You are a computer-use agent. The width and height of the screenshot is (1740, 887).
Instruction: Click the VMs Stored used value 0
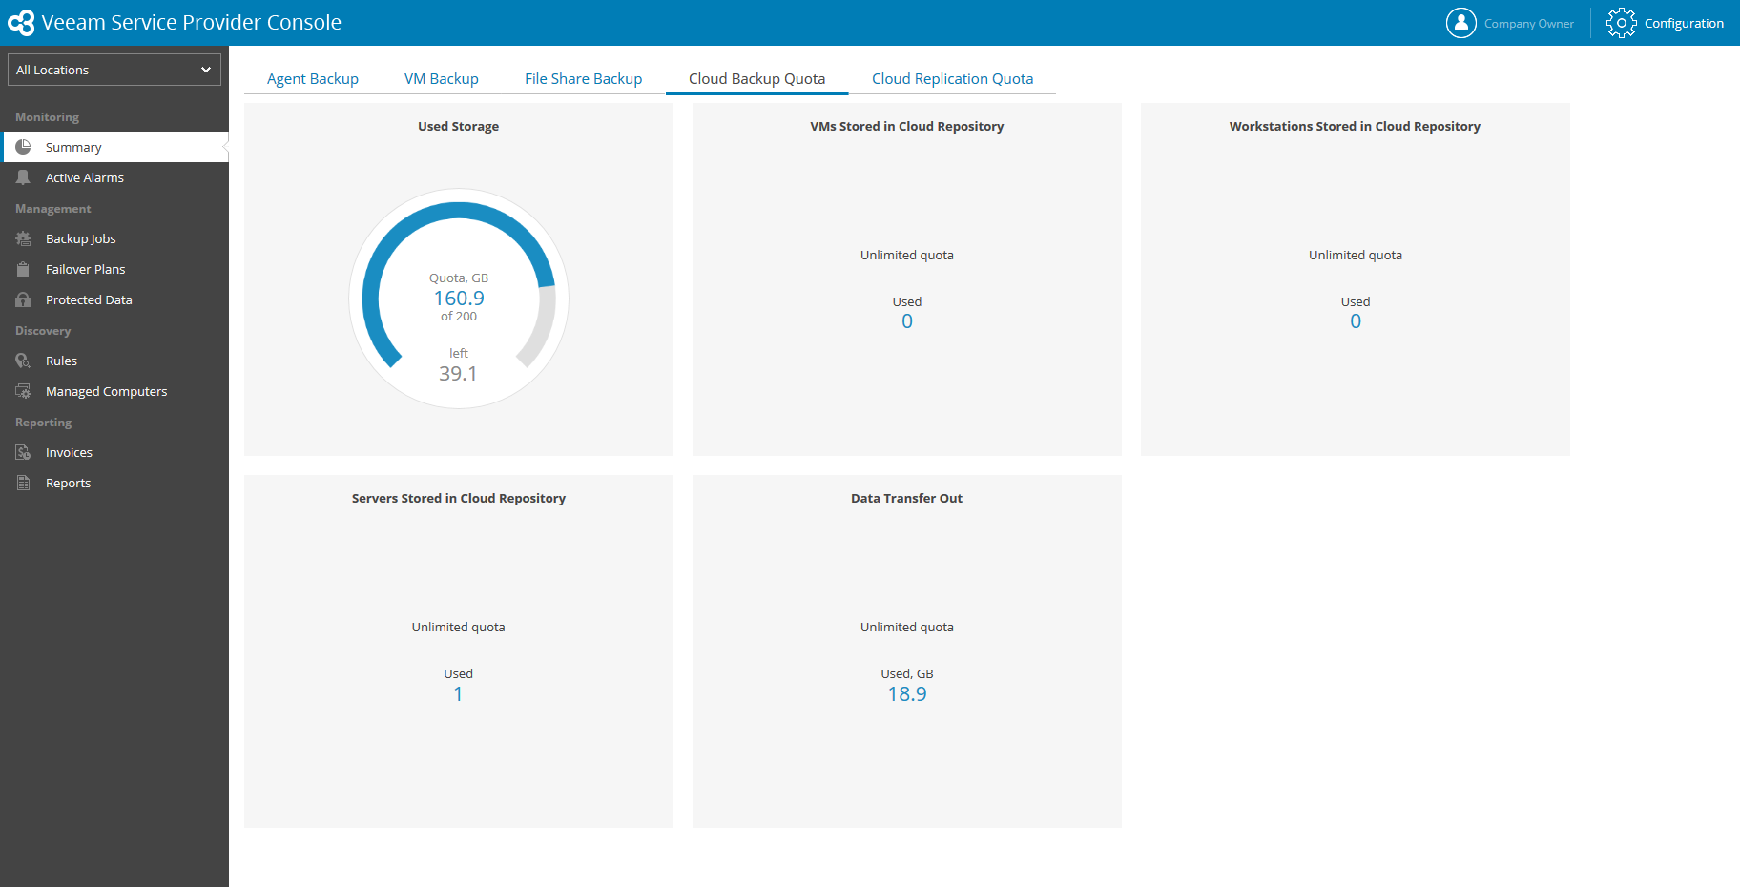coord(907,321)
